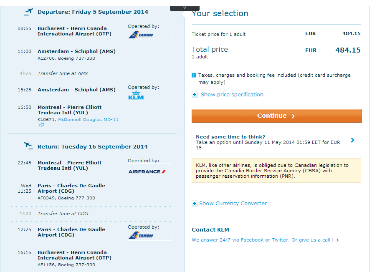Click the departure airplane icon
The image size is (372, 272).
tap(28, 12)
